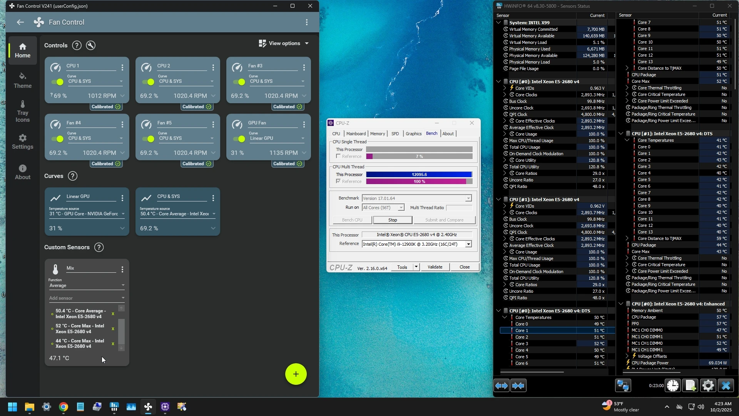Open the View options dropdown

point(284,44)
